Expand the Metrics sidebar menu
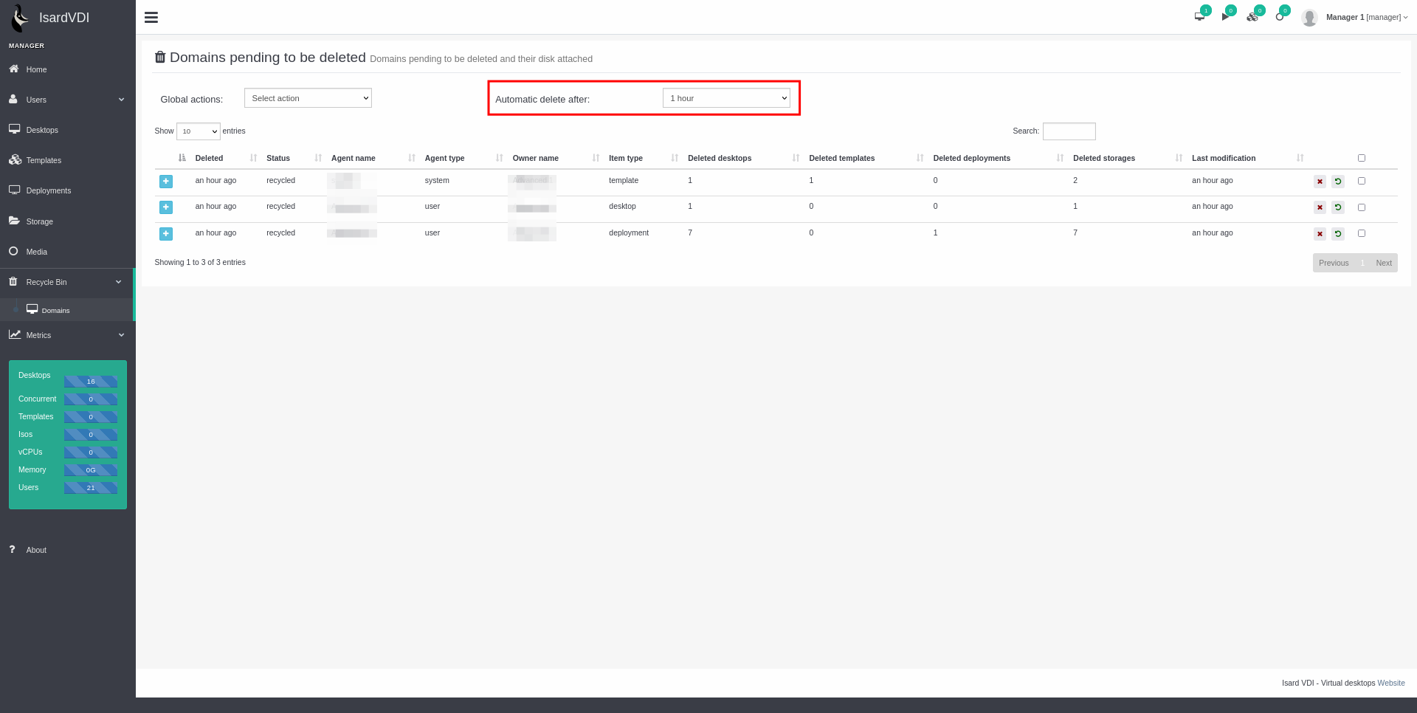The width and height of the screenshot is (1417, 713). [66, 335]
